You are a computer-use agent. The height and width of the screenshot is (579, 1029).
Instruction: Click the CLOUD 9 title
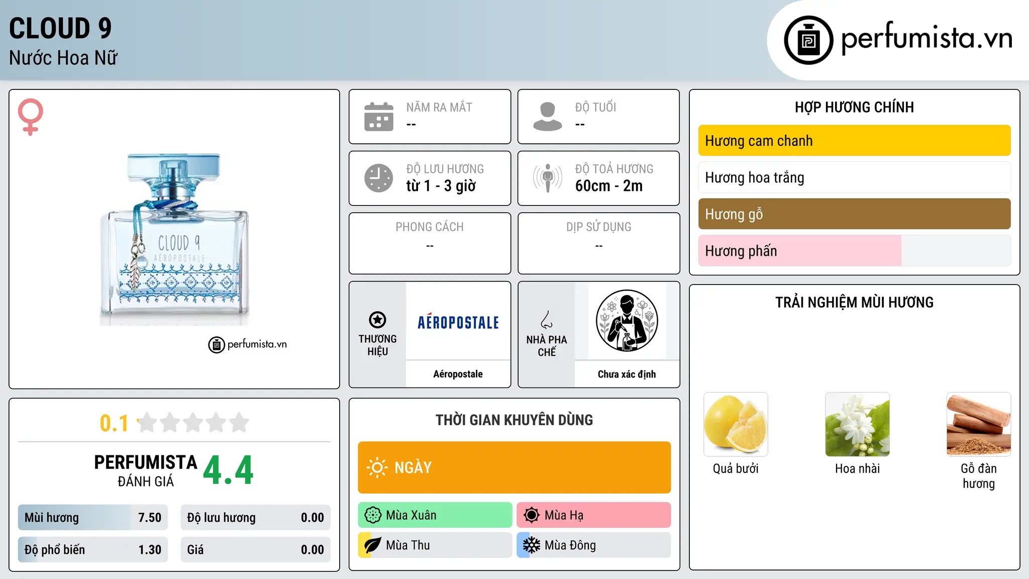pyautogui.click(x=60, y=28)
